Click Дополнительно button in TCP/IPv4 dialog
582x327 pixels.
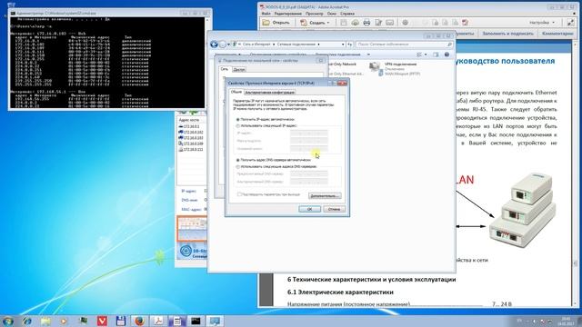tap(325, 196)
